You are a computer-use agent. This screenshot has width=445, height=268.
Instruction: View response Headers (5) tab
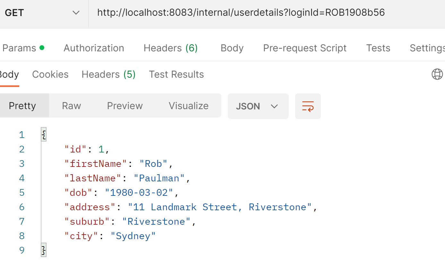click(x=108, y=74)
